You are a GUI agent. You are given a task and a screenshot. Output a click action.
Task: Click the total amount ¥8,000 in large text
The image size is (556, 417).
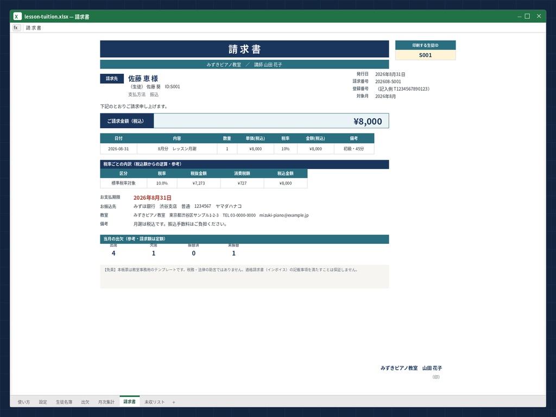368,121
